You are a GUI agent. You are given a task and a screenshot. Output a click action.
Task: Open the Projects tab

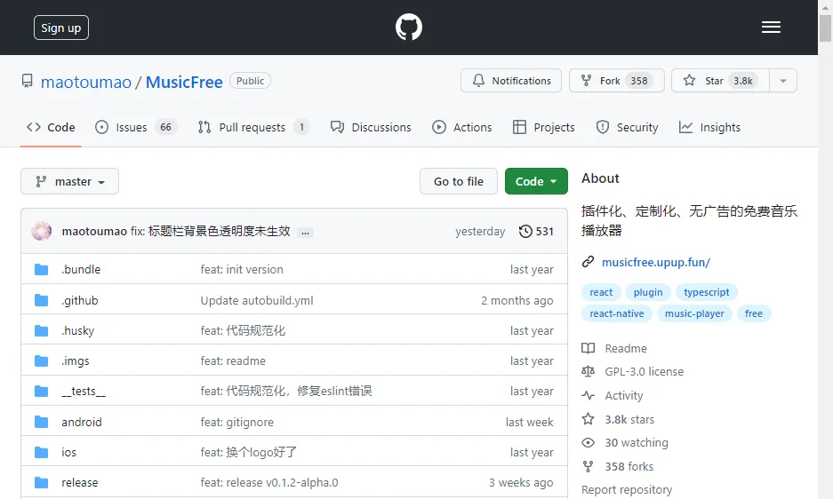pyautogui.click(x=544, y=127)
